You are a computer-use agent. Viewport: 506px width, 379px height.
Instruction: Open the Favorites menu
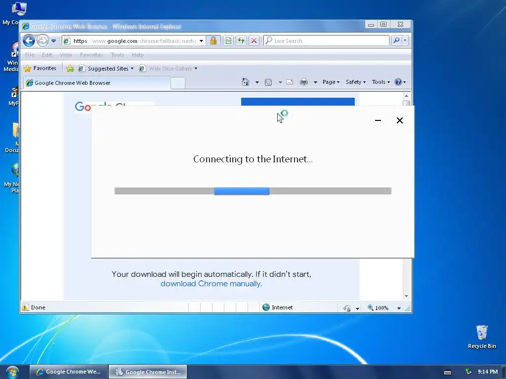tap(91, 55)
